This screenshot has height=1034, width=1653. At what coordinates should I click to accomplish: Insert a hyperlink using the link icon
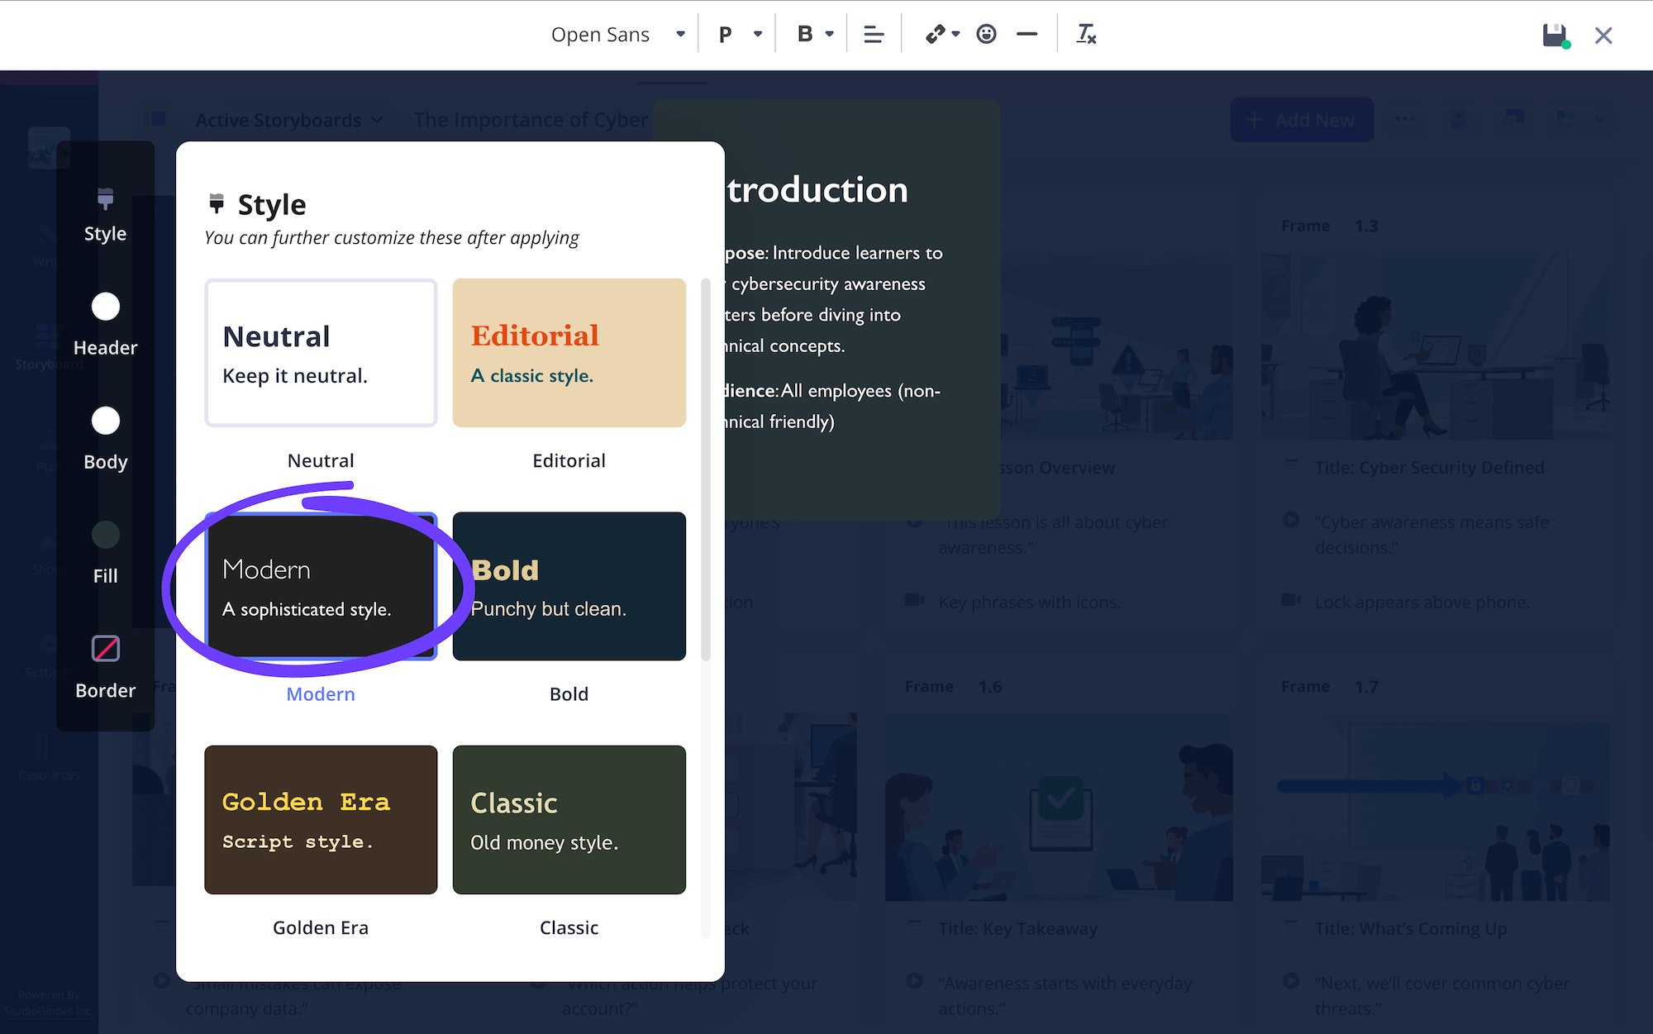(x=935, y=34)
